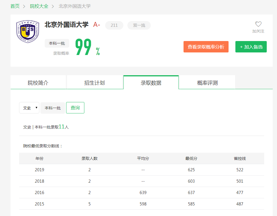Click 北京外国语大学 breadcrumb text

(x=75, y=6)
